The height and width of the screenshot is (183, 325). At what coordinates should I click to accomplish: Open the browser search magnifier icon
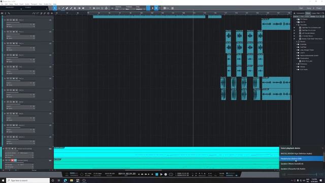(x=323, y=13)
